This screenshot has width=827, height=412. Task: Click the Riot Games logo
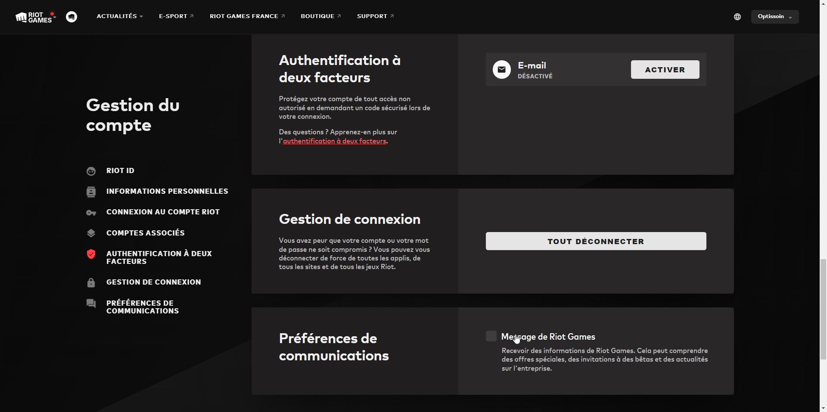34,17
